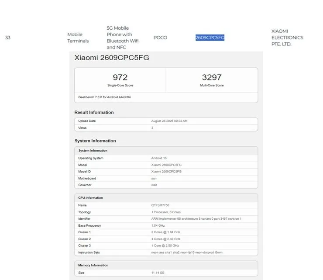Click the 'Single-Core Score' label
The image size is (323, 280).
coord(120,85)
